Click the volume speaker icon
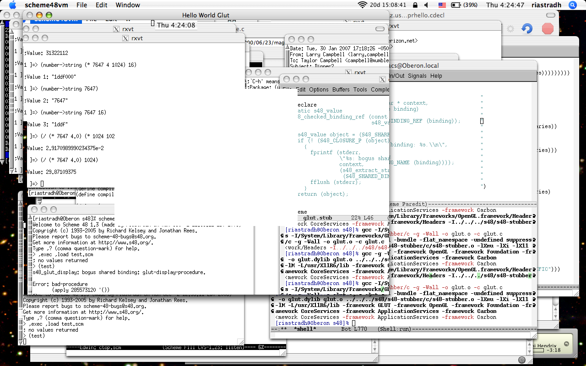The height and width of the screenshot is (366, 586). (x=426, y=5)
